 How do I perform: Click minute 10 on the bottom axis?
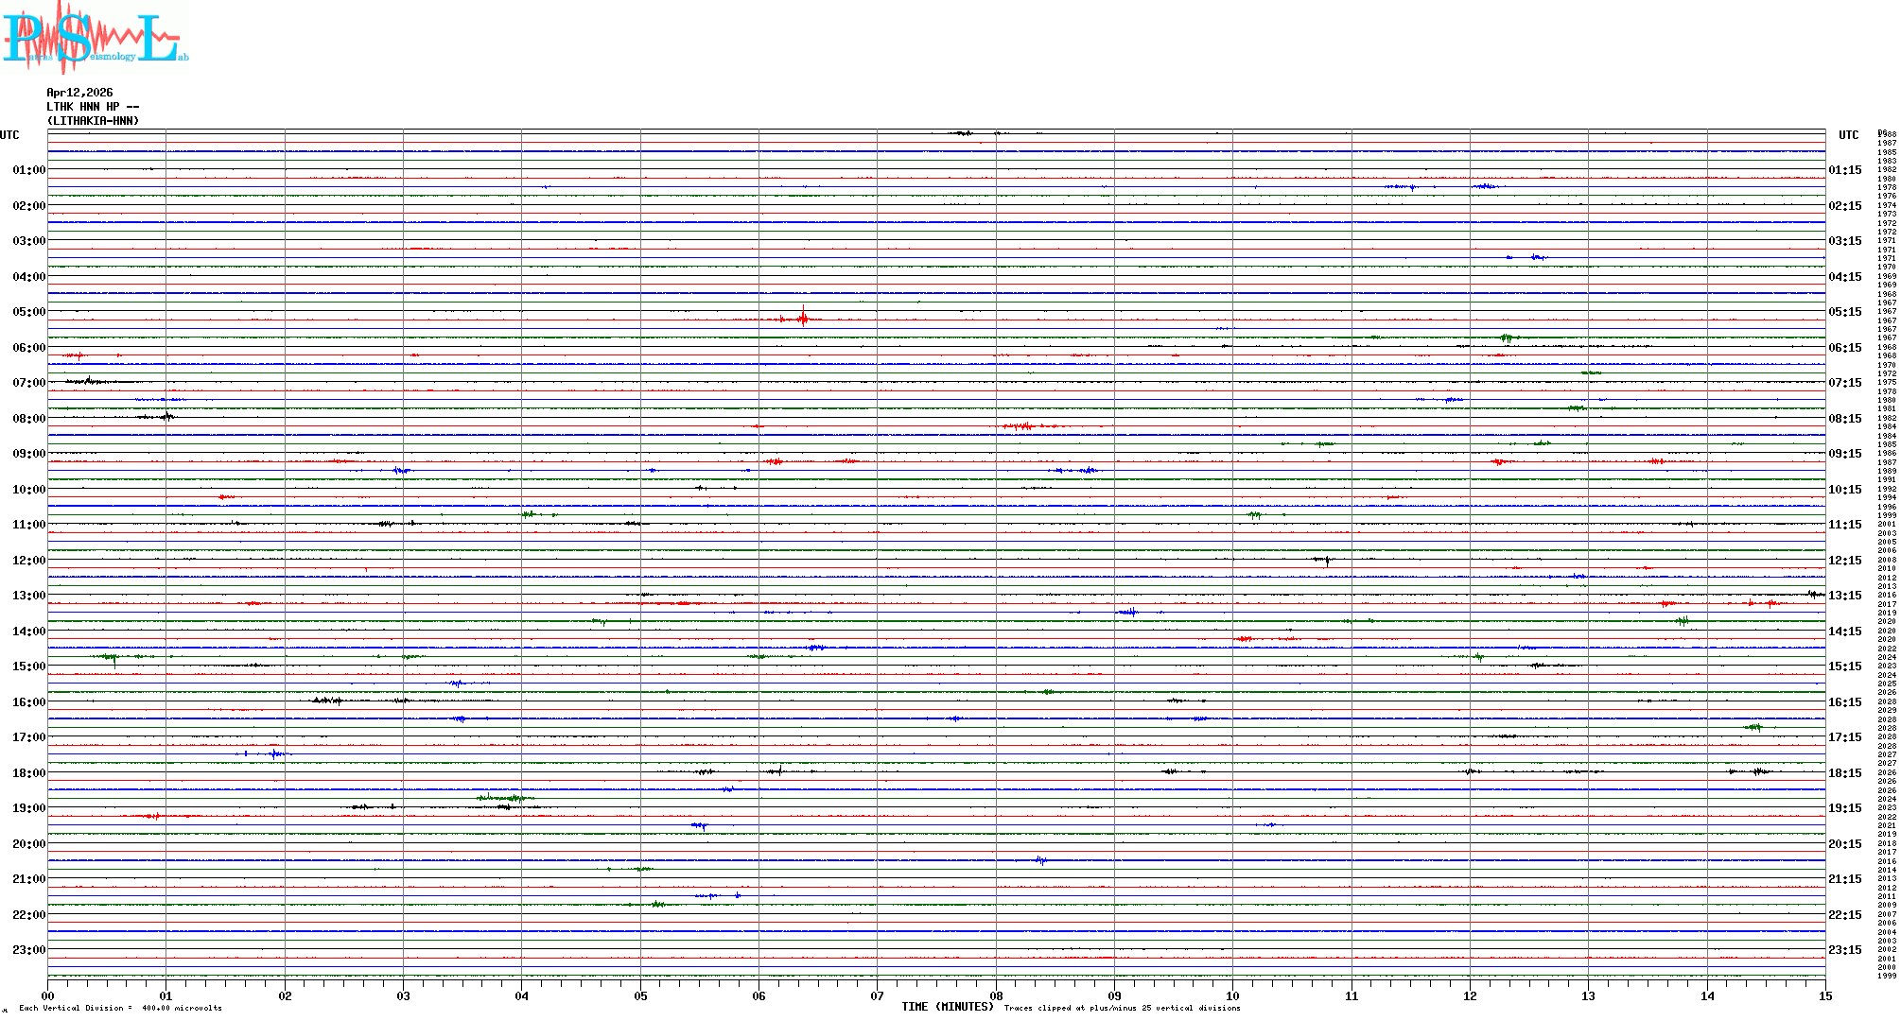pyautogui.click(x=1232, y=995)
